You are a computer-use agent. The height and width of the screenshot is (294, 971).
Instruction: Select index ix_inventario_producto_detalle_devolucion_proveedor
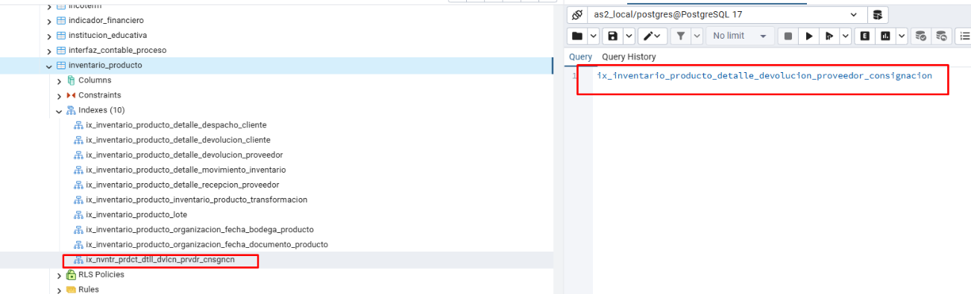[184, 155]
